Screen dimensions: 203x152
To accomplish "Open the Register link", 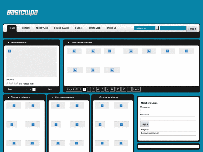I will (x=145, y=129).
